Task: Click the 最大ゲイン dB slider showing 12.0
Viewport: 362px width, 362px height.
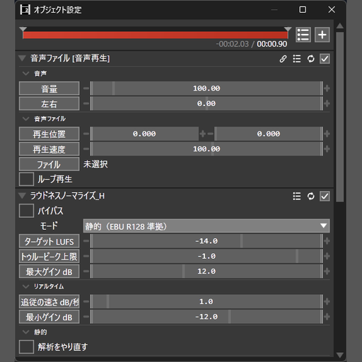Action: 206,271
